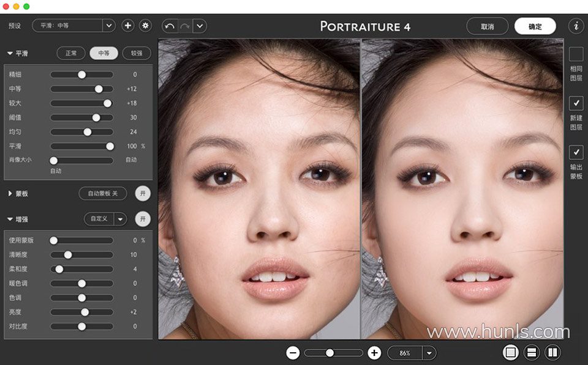Click the zoom in plus icon

pyautogui.click(x=374, y=353)
